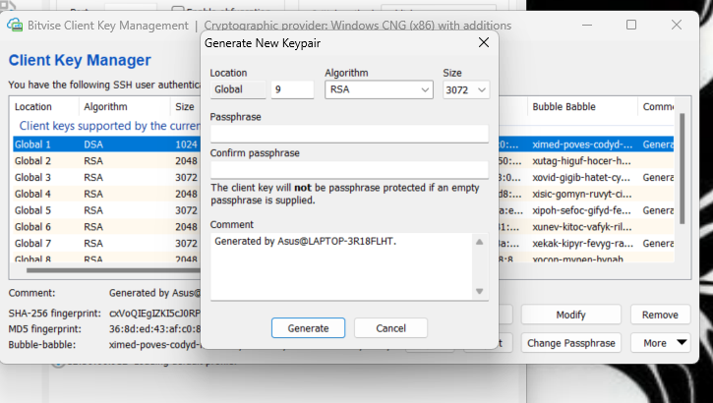Image resolution: width=713 pixels, height=403 pixels.
Task: Maximize the Client Key Management window
Action: tap(631, 25)
